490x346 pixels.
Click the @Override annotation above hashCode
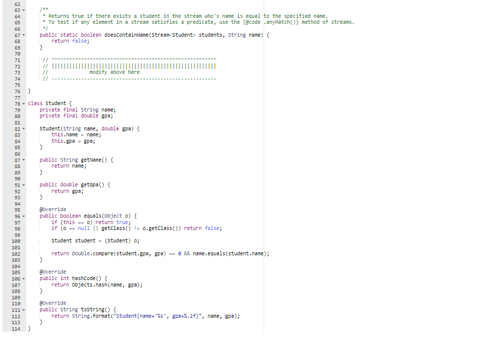click(x=53, y=272)
